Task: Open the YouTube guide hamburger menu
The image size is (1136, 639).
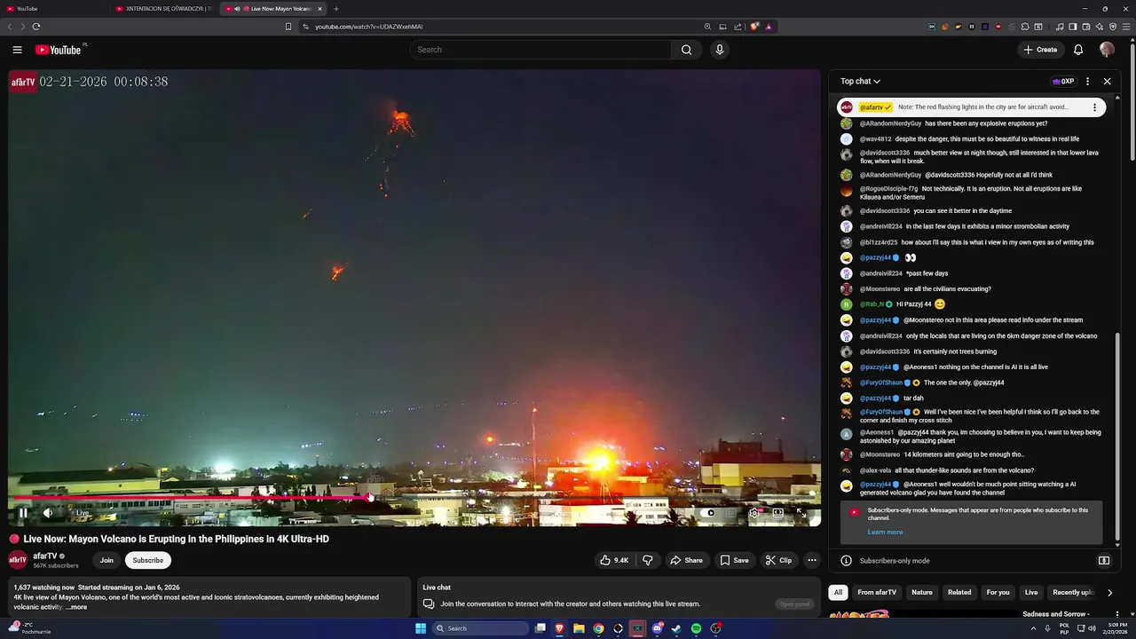Action: (17, 50)
